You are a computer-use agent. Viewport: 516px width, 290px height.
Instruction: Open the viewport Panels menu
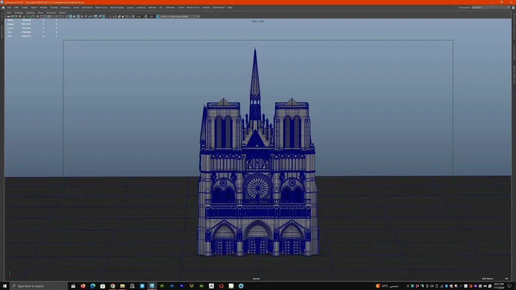62,12
